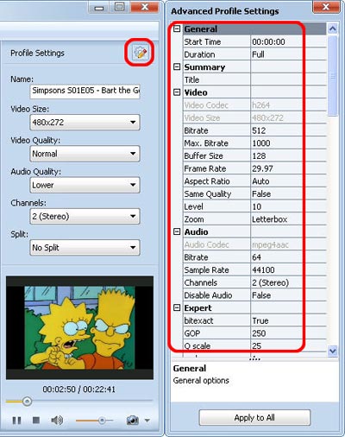
Task: Click the GOP property label
Action: [x=192, y=333]
